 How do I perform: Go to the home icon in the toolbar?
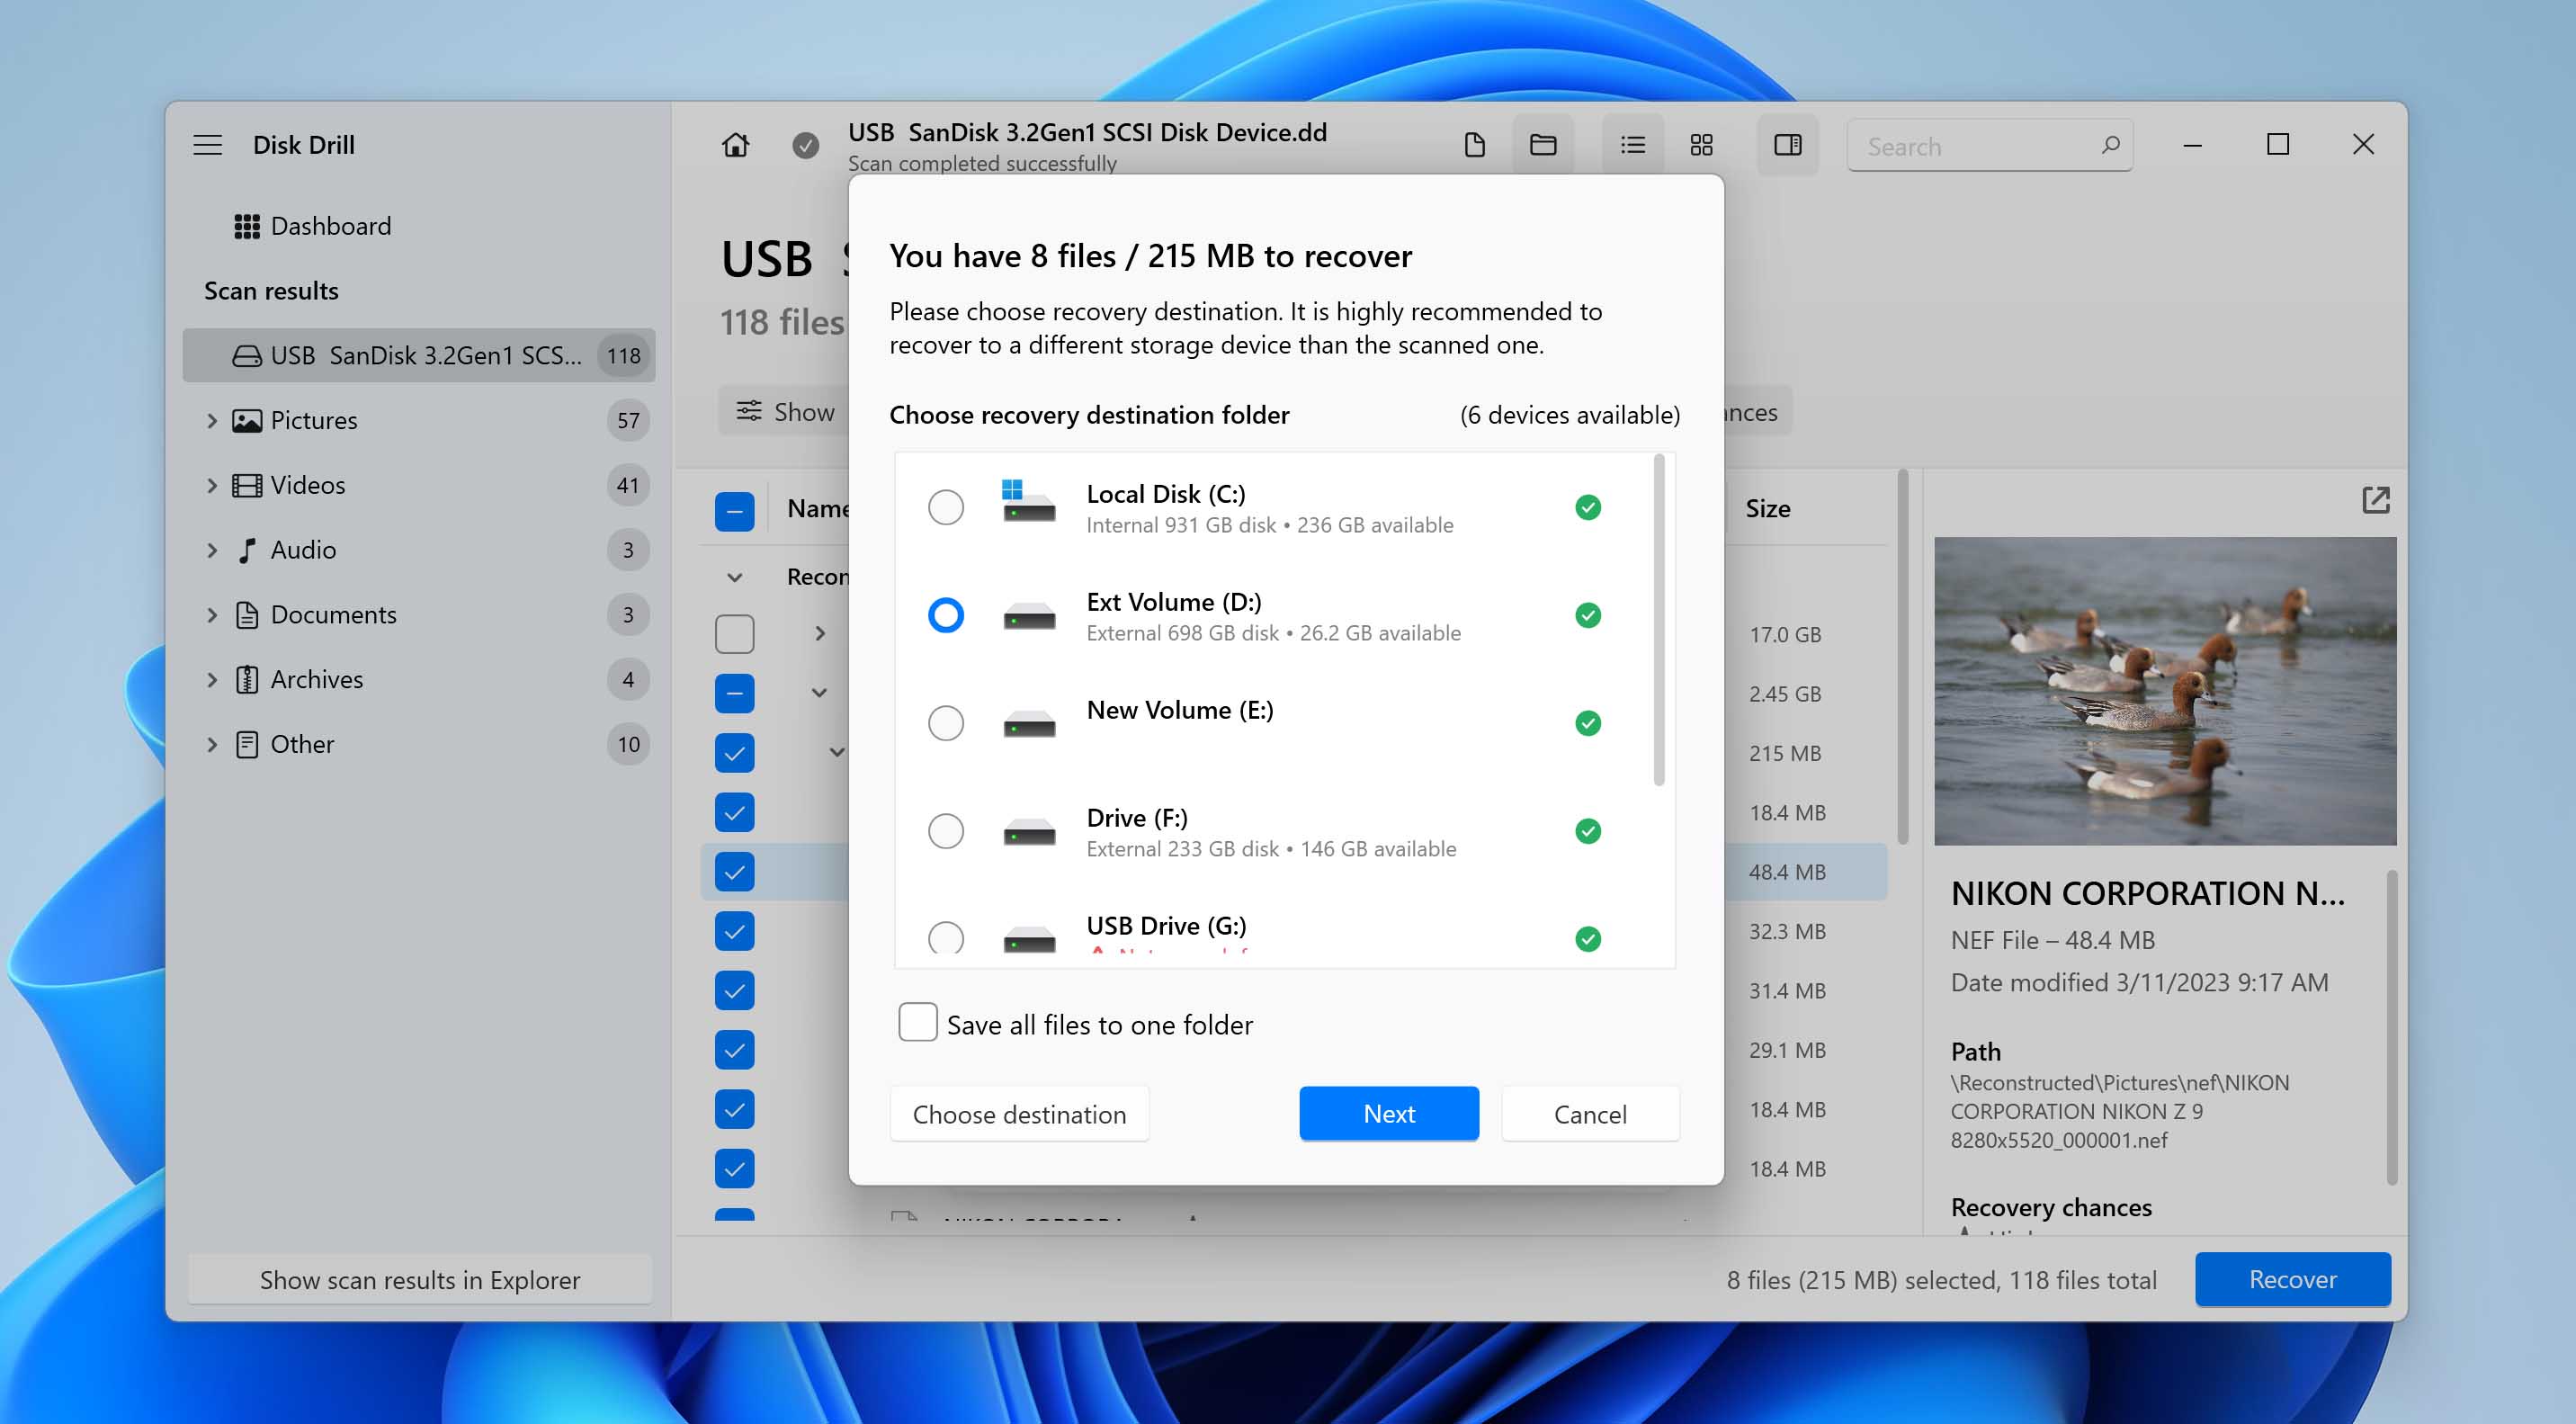pos(736,146)
